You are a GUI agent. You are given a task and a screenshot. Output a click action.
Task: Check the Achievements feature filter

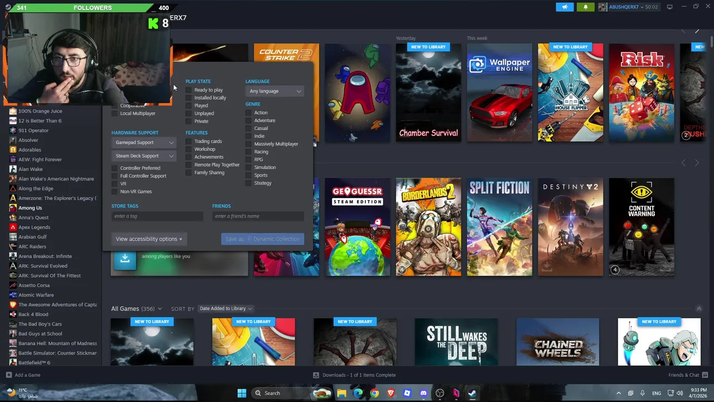pos(189,157)
